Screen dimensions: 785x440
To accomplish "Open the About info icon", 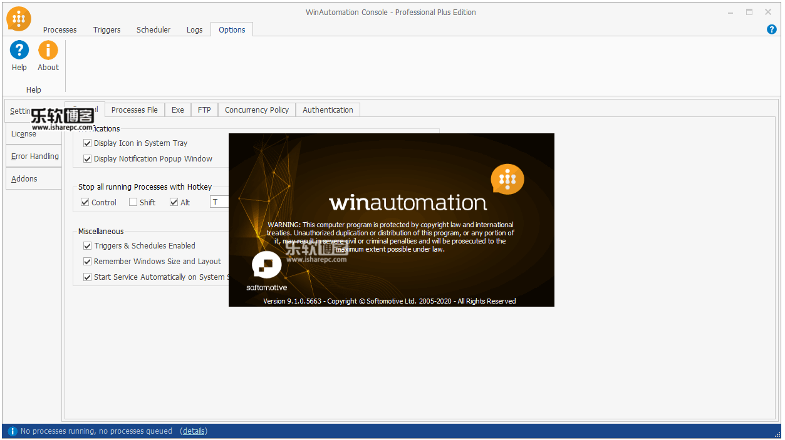I will coord(48,50).
